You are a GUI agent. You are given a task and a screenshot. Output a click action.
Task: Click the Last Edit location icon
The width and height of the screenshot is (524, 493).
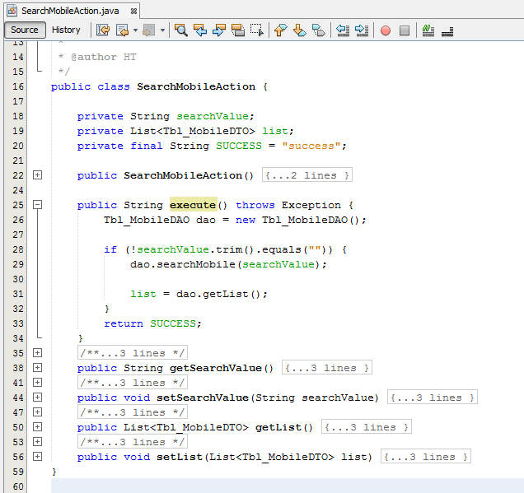103,30
